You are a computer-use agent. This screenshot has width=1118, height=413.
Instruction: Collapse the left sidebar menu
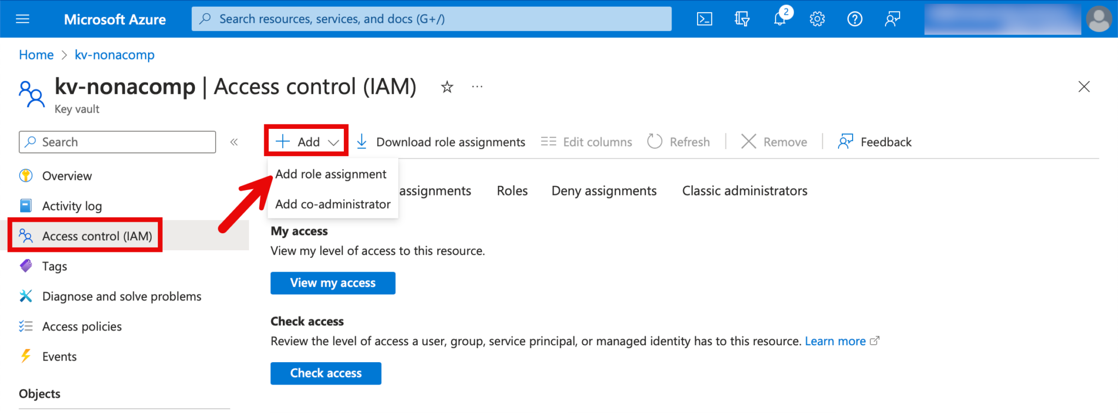pos(234,142)
